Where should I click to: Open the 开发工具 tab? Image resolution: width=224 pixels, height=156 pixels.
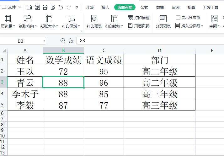pos(211,7)
